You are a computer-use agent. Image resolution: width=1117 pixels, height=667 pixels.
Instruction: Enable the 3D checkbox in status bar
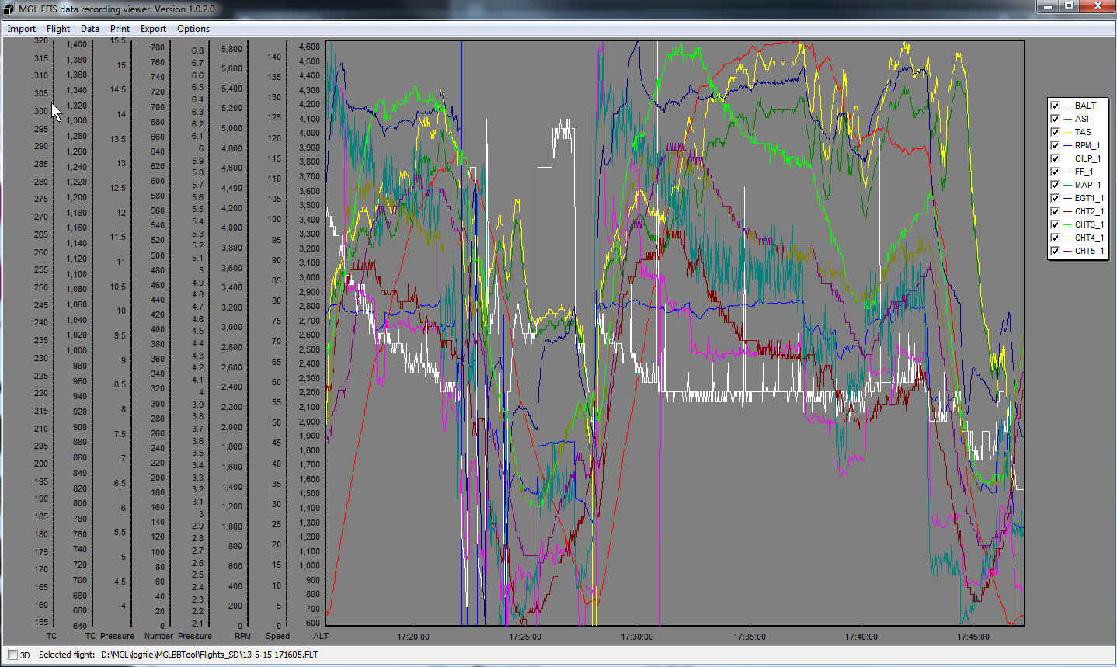tap(13, 655)
